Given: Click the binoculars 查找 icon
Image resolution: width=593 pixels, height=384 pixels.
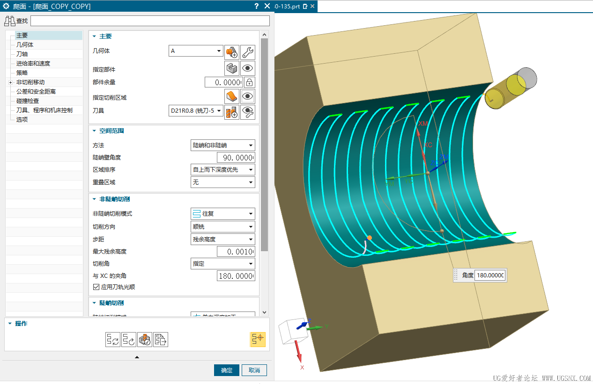Looking at the screenshot, I should click(x=10, y=21).
